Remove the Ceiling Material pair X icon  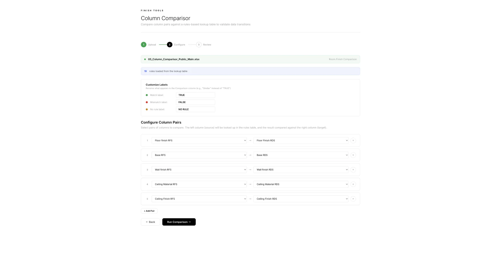[353, 184]
